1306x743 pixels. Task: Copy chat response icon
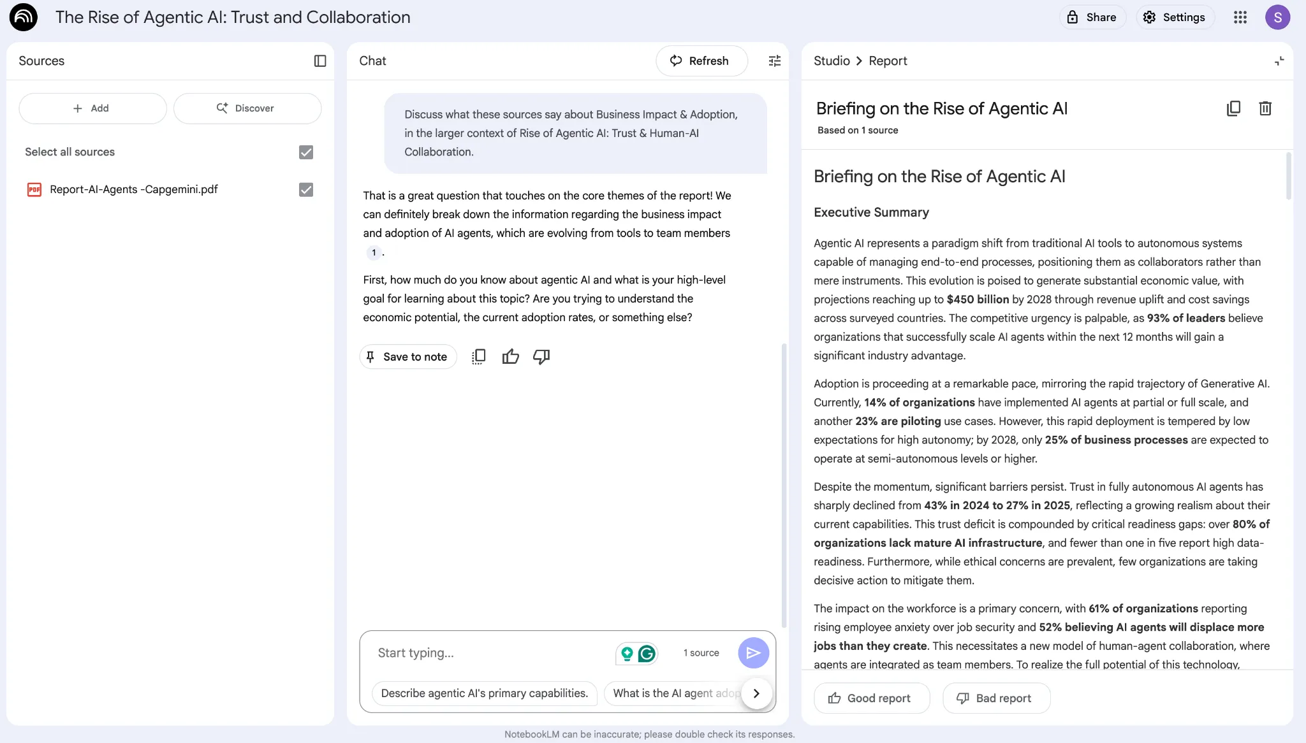478,357
